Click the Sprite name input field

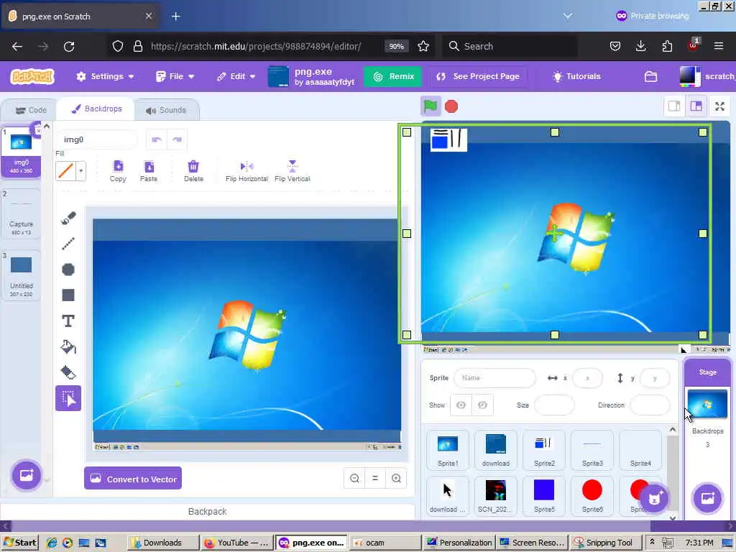coord(494,378)
